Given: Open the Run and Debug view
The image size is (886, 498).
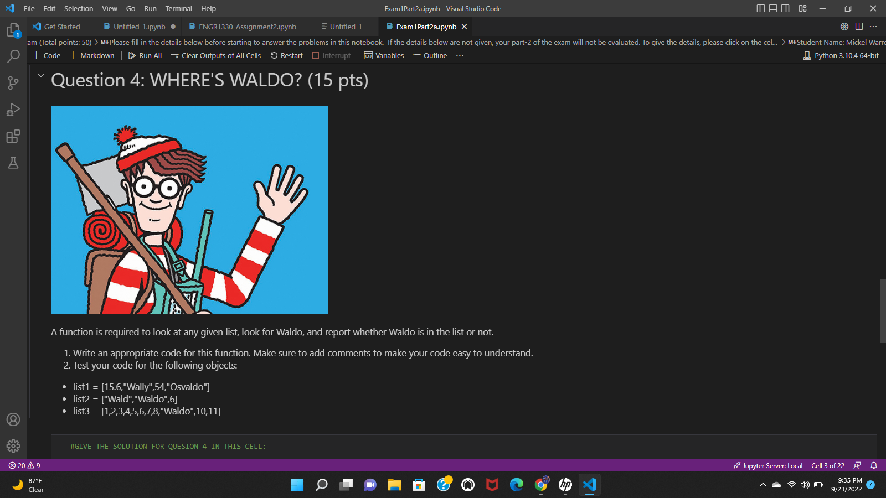Looking at the screenshot, I should [13, 110].
